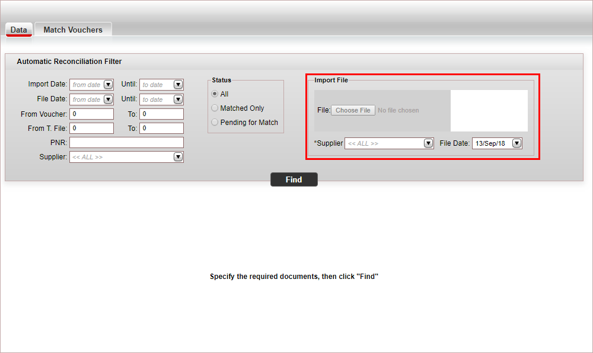Expand Import File Supplier dropdown arrow
This screenshot has width=593, height=353.
coord(428,143)
